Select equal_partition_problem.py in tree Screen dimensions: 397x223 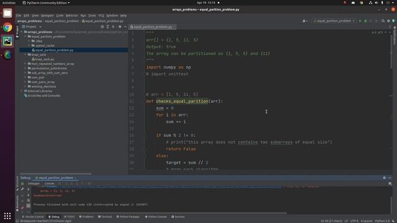54,50
